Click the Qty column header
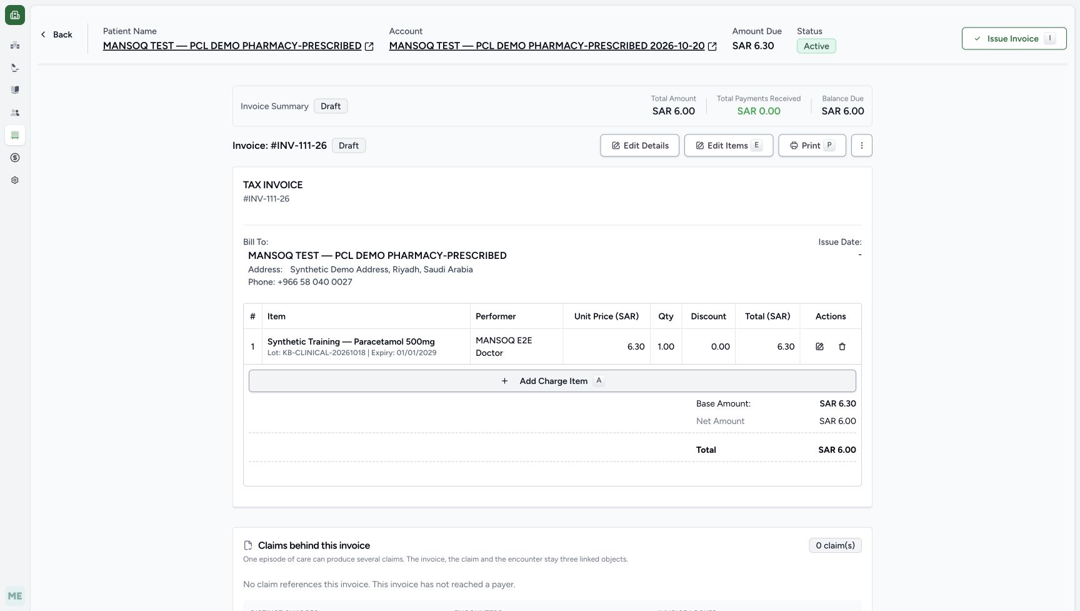1080x611 pixels. 666,316
